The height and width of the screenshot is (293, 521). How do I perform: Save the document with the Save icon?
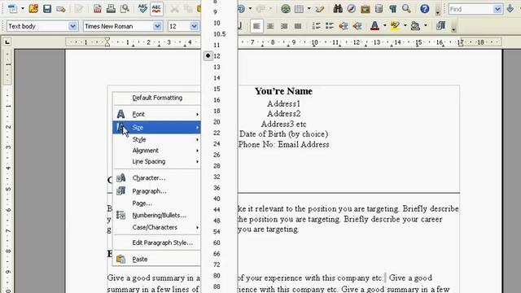coord(47,9)
